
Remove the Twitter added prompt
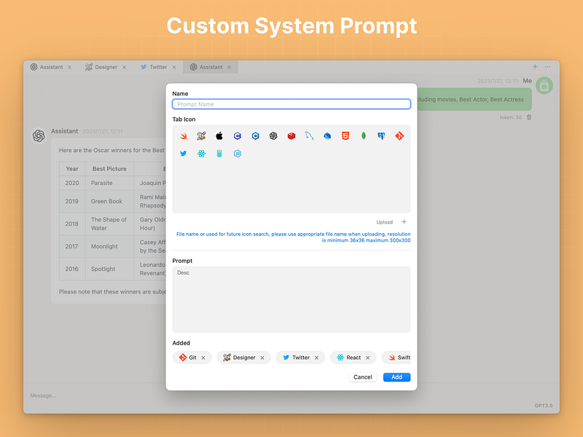[317, 358]
